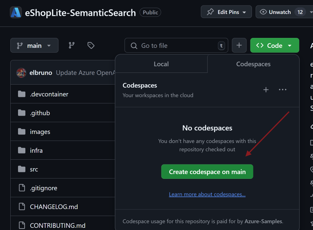Click the Azure repository logo icon

[x=16, y=13]
